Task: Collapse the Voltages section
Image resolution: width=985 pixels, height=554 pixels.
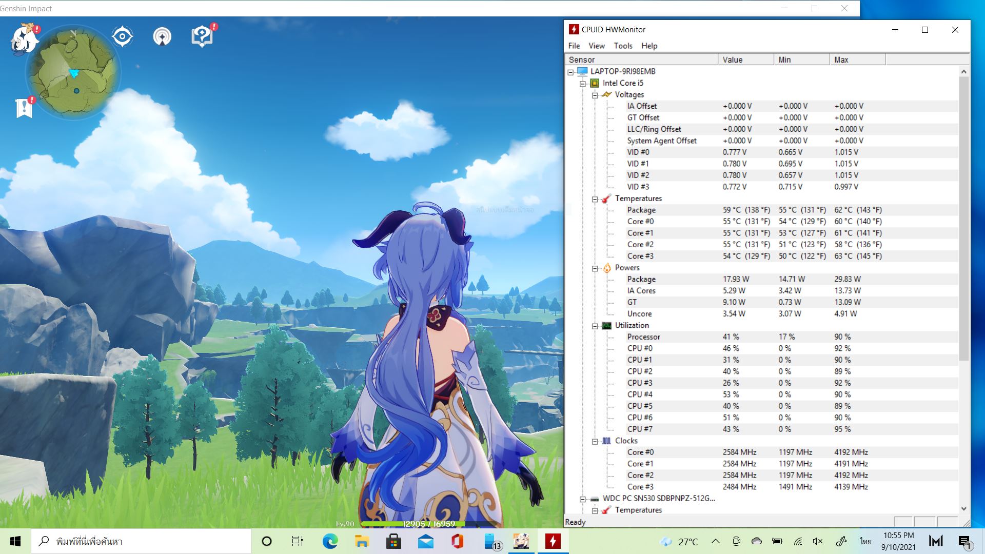Action: tap(595, 95)
